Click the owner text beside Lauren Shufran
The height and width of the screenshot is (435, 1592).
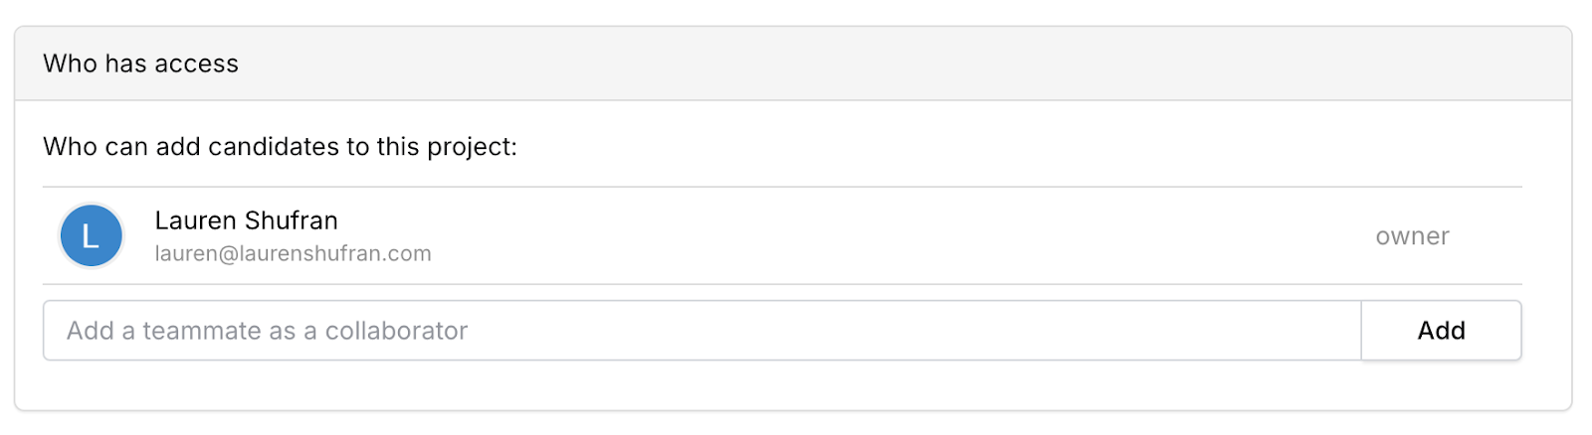click(x=1412, y=236)
